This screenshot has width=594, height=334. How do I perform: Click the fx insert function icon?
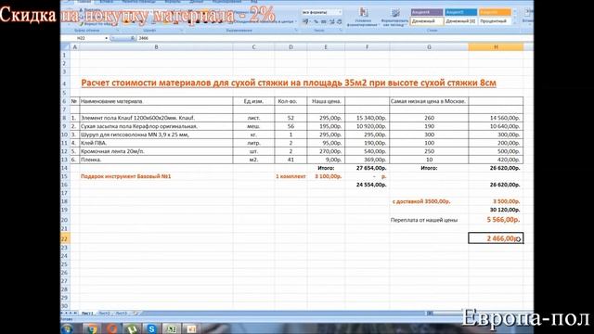pos(132,38)
